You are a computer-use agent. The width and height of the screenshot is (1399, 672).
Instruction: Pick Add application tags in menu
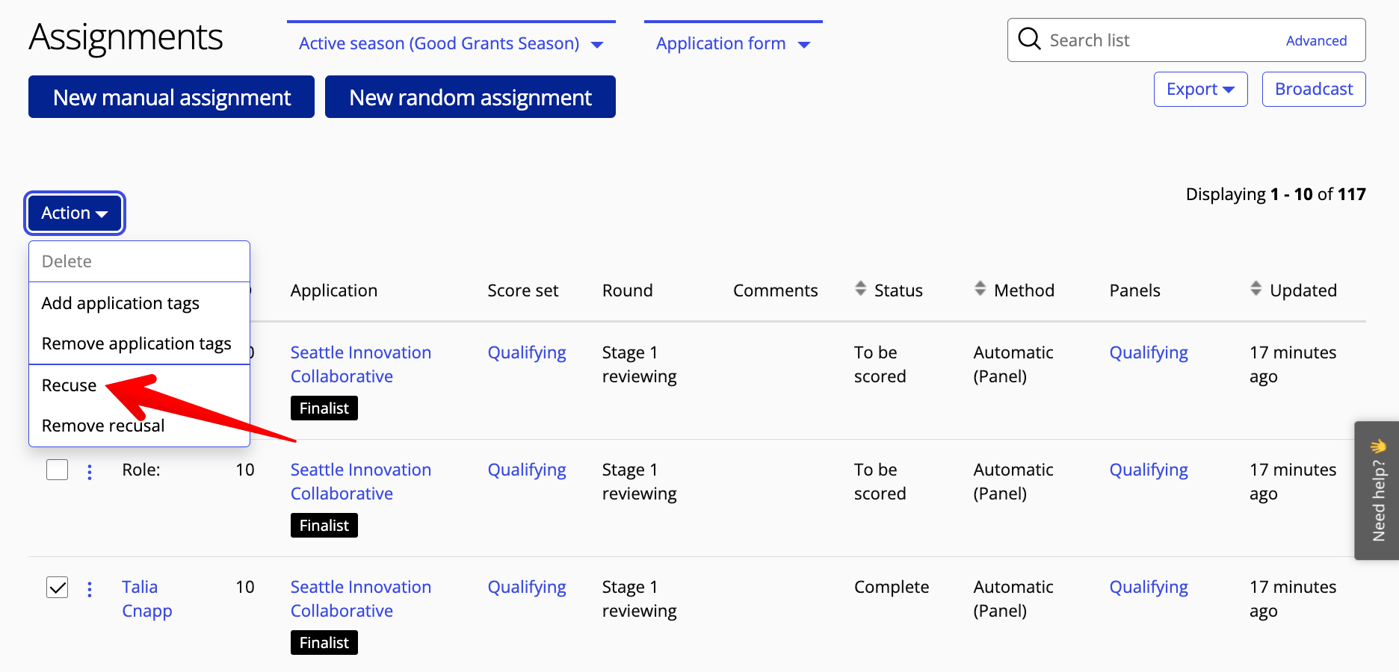pyautogui.click(x=120, y=303)
